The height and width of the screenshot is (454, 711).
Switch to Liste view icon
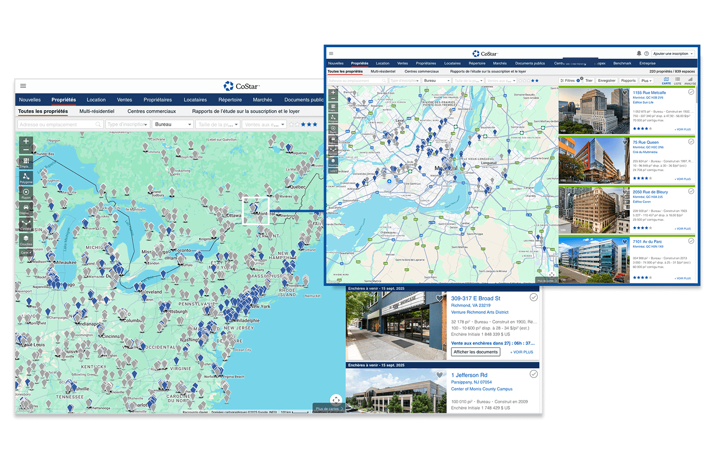[x=677, y=80]
